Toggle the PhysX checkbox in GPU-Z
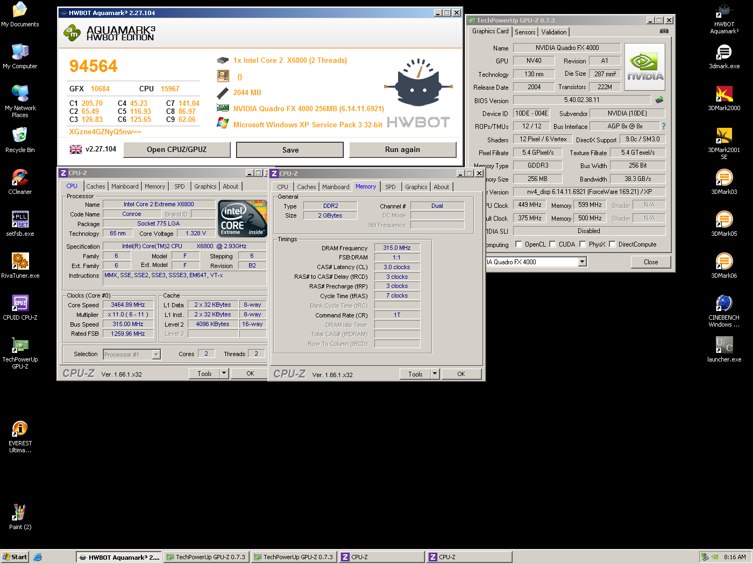 tap(582, 244)
